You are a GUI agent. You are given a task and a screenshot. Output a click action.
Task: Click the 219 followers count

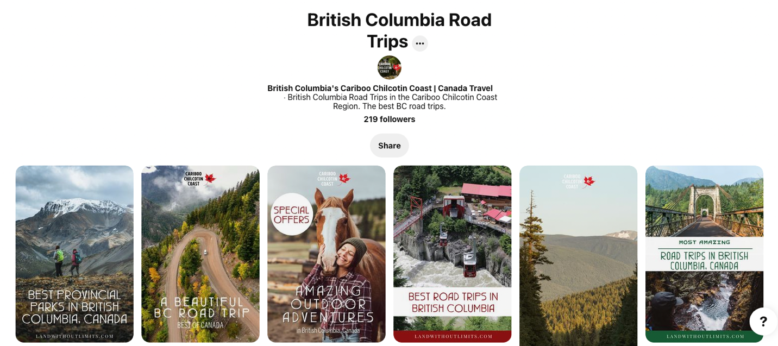[x=389, y=119]
